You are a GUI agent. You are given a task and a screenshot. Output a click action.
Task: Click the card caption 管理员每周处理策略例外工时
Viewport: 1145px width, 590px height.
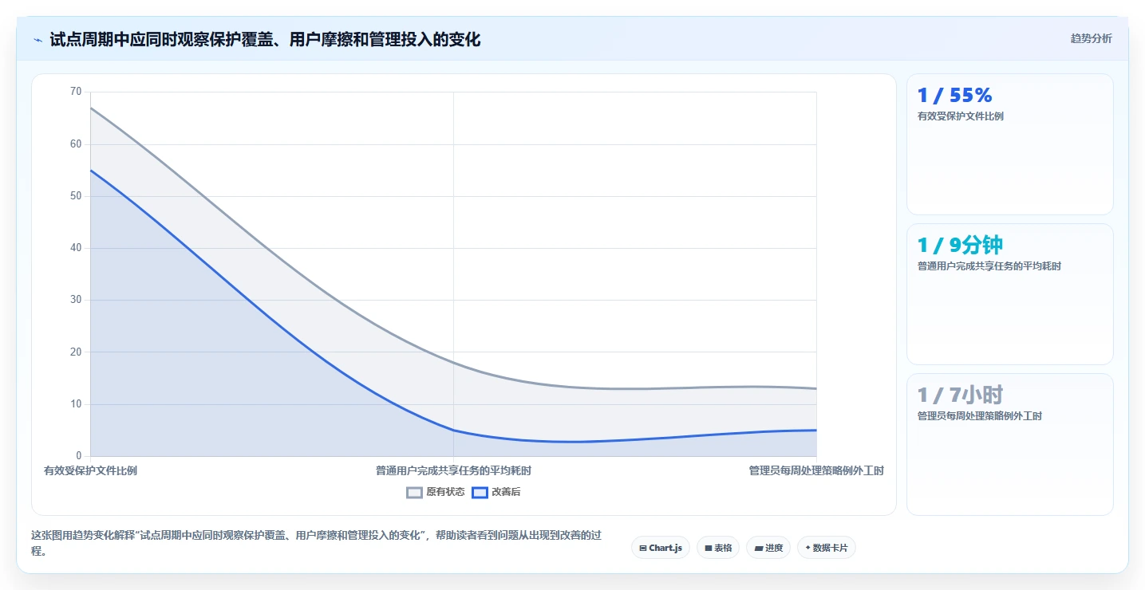coord(980,416)
